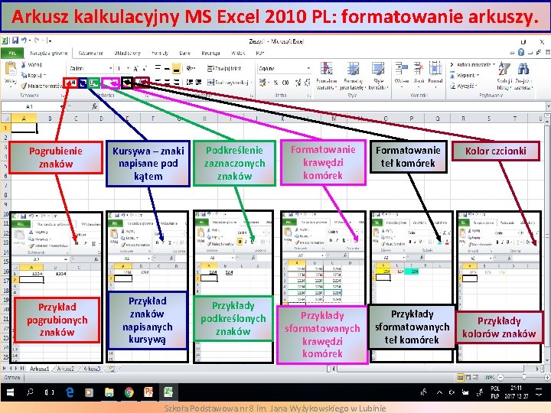Click the fx insert function icon

[x=94, y=106]
